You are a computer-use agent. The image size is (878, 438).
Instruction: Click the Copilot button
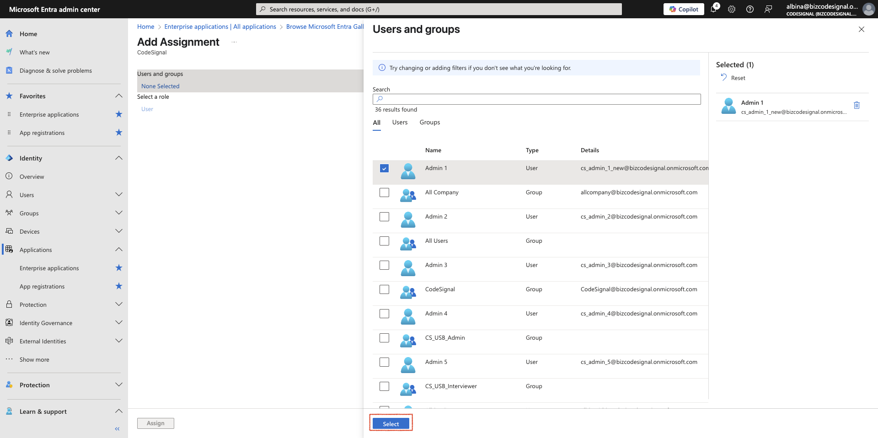click(x=684, y=9)
